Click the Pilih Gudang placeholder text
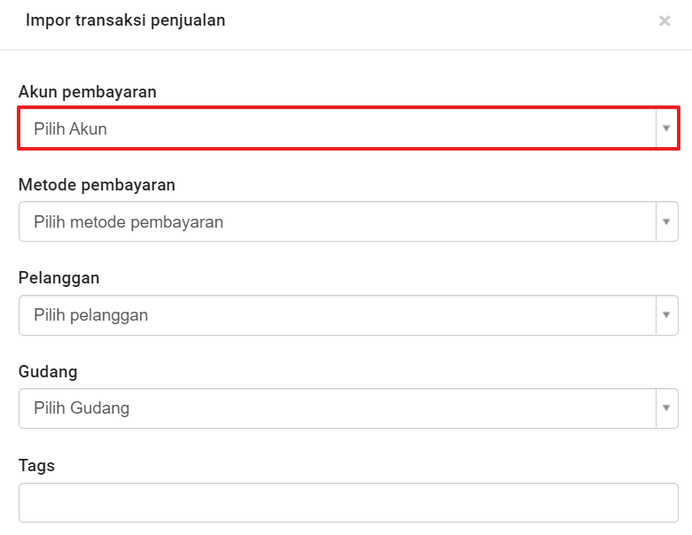The width and height of the screenshot is (692, 535). coord(82,408)
